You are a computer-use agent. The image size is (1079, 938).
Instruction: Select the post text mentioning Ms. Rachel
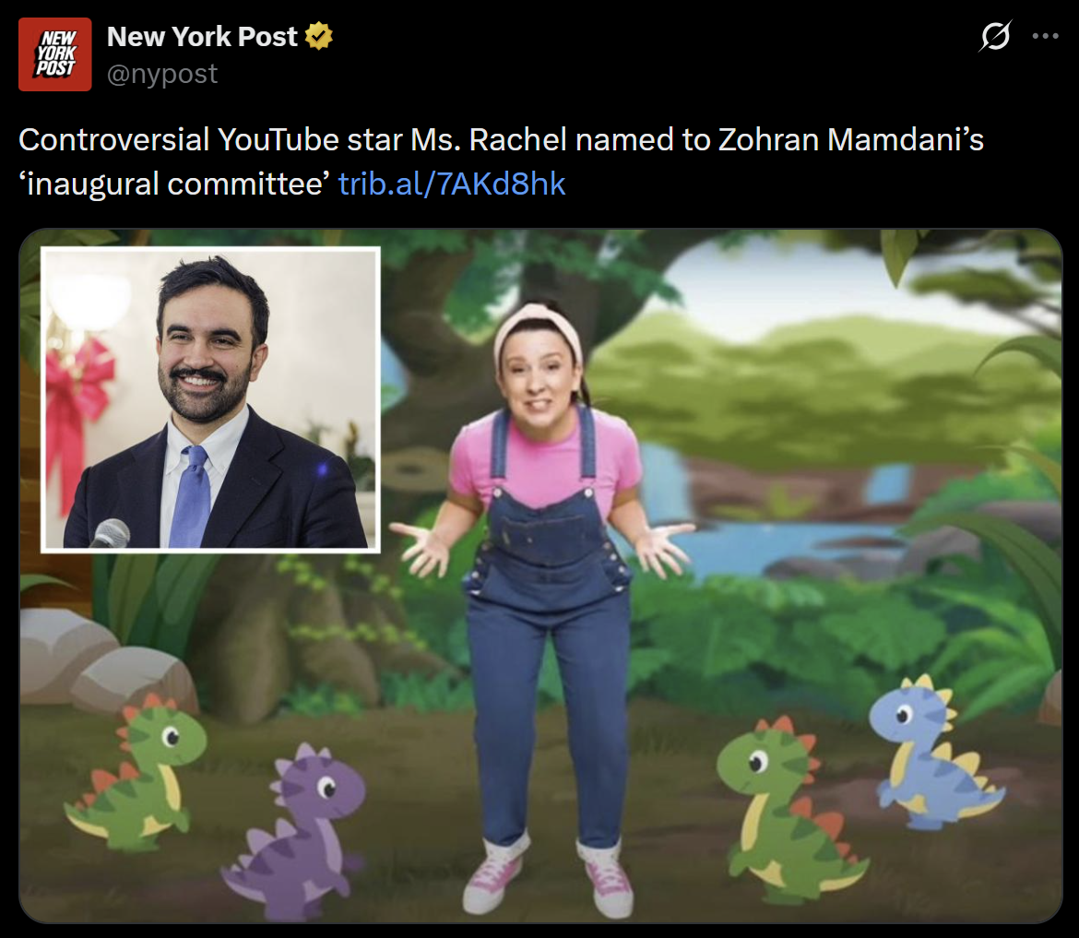click(501, 161)
